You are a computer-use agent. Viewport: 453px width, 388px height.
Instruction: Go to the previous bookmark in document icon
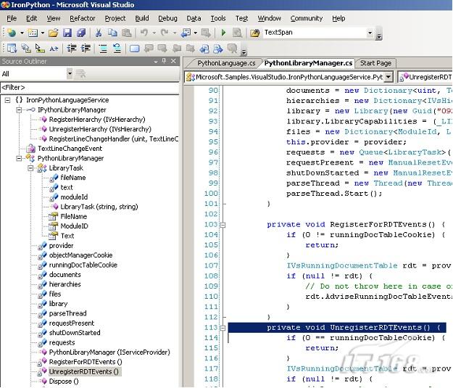[204, 49]
